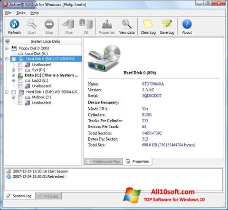Click the KillDisk title bar app icon
This screenshot has height=210, width=228.
(5, 5)
